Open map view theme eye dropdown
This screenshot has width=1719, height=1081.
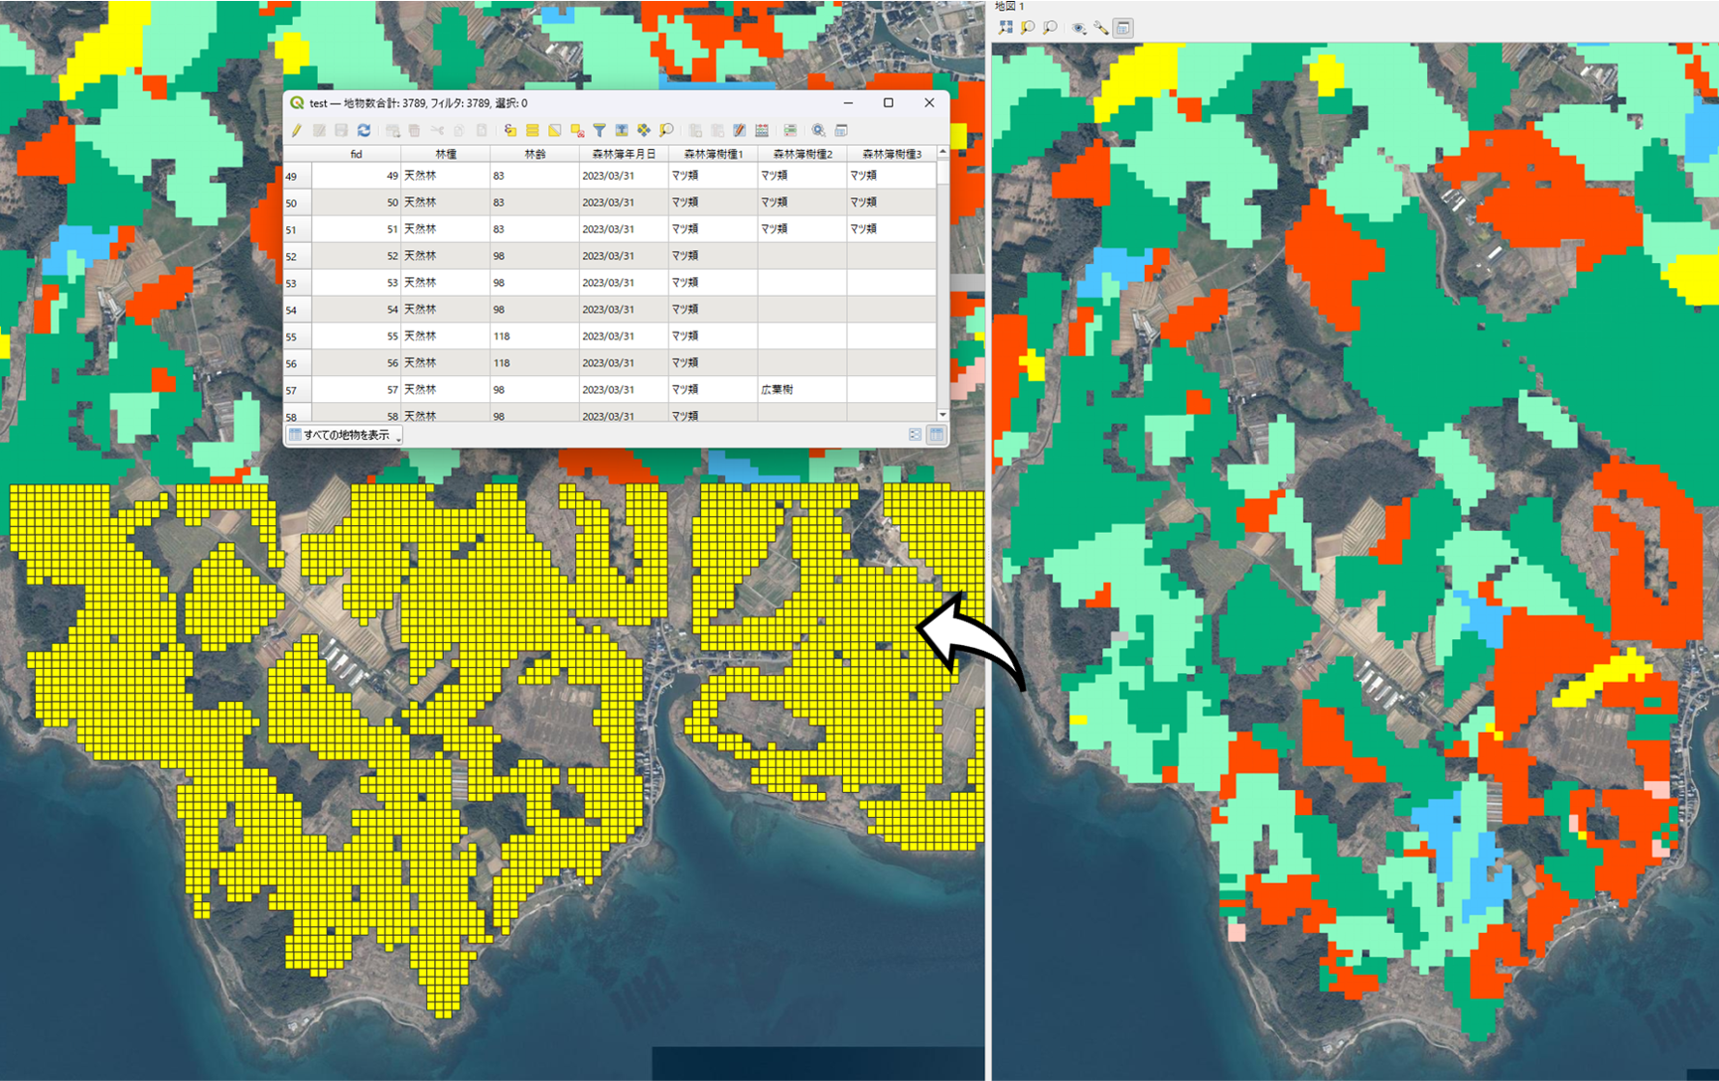[x=1079, y=28]
